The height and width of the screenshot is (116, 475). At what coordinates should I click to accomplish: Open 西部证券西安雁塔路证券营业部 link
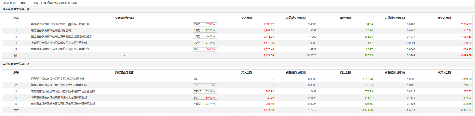click(57, 79)
